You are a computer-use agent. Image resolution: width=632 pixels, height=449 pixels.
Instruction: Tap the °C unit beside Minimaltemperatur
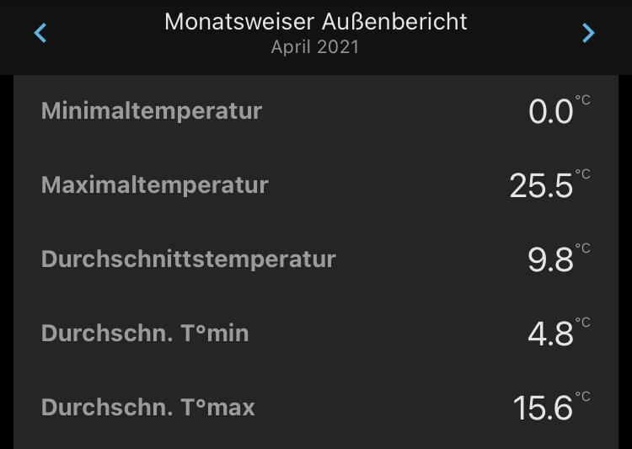583,100
